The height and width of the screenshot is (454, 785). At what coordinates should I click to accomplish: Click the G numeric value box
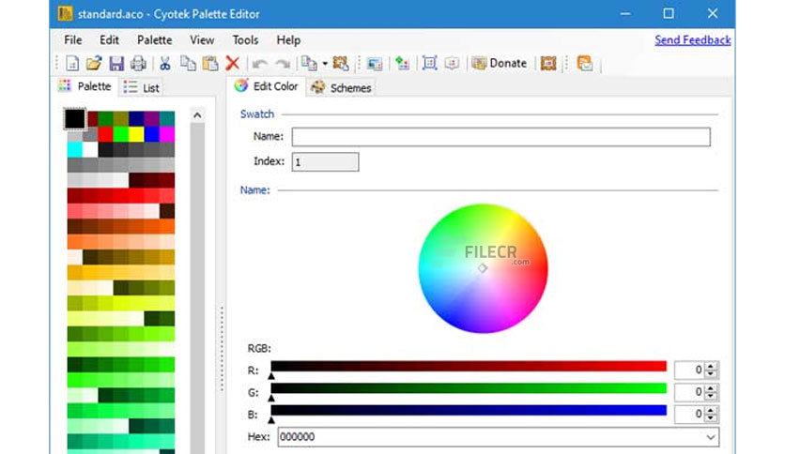tap(689, 392)
